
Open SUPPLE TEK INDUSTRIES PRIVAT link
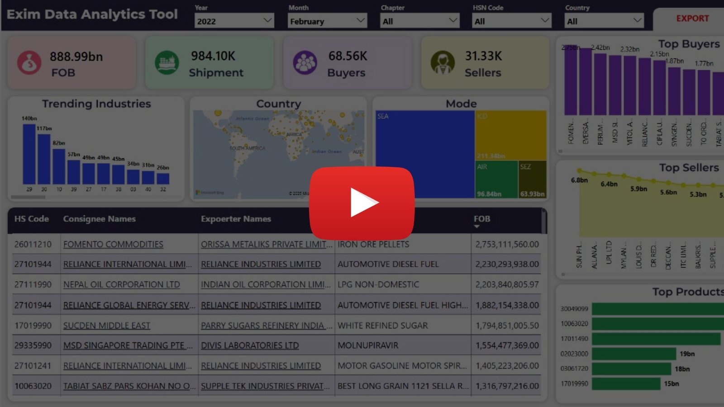[265, 386]
